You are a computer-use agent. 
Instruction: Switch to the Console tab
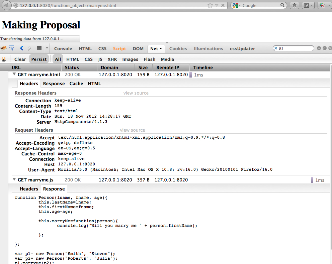tap(63, 48)
